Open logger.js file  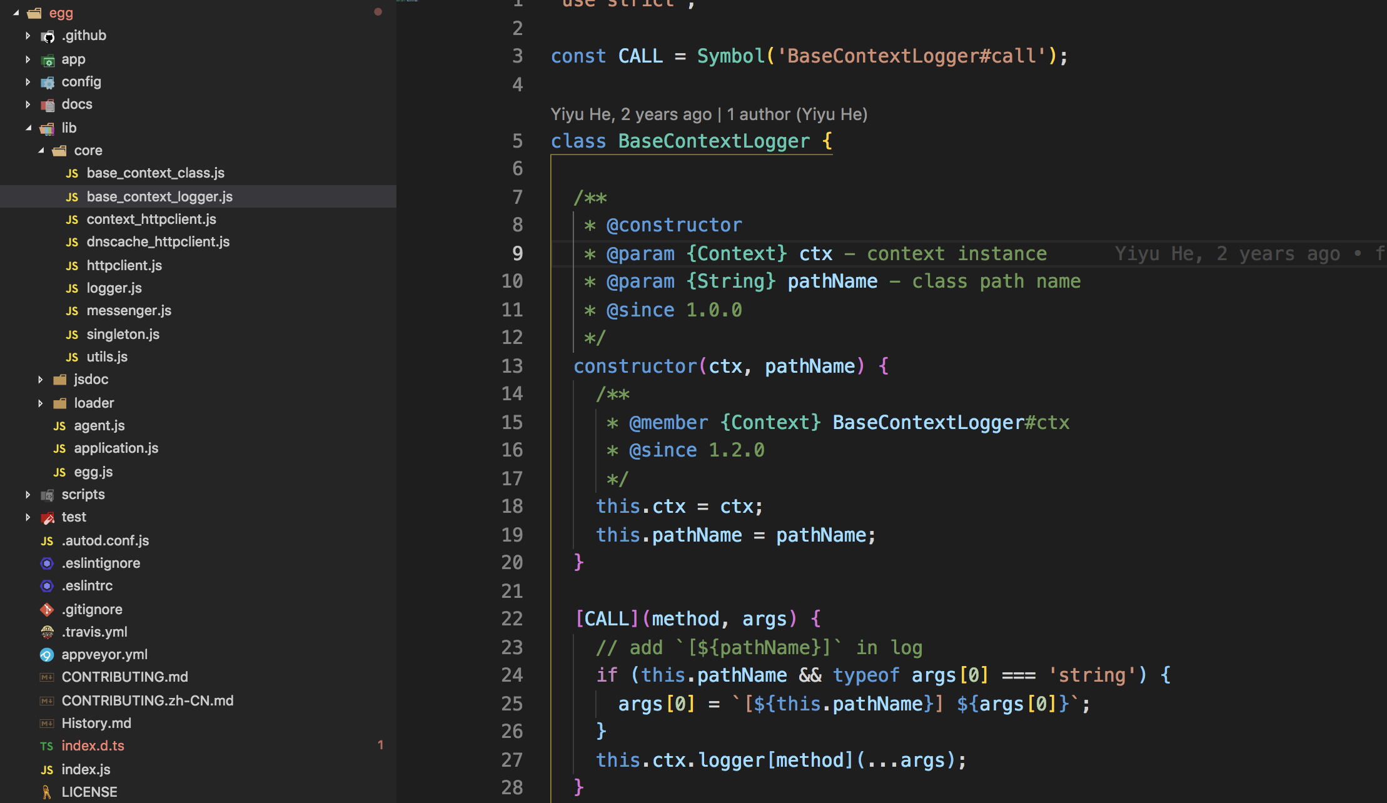pyautogui.click(x=114, y=288)
